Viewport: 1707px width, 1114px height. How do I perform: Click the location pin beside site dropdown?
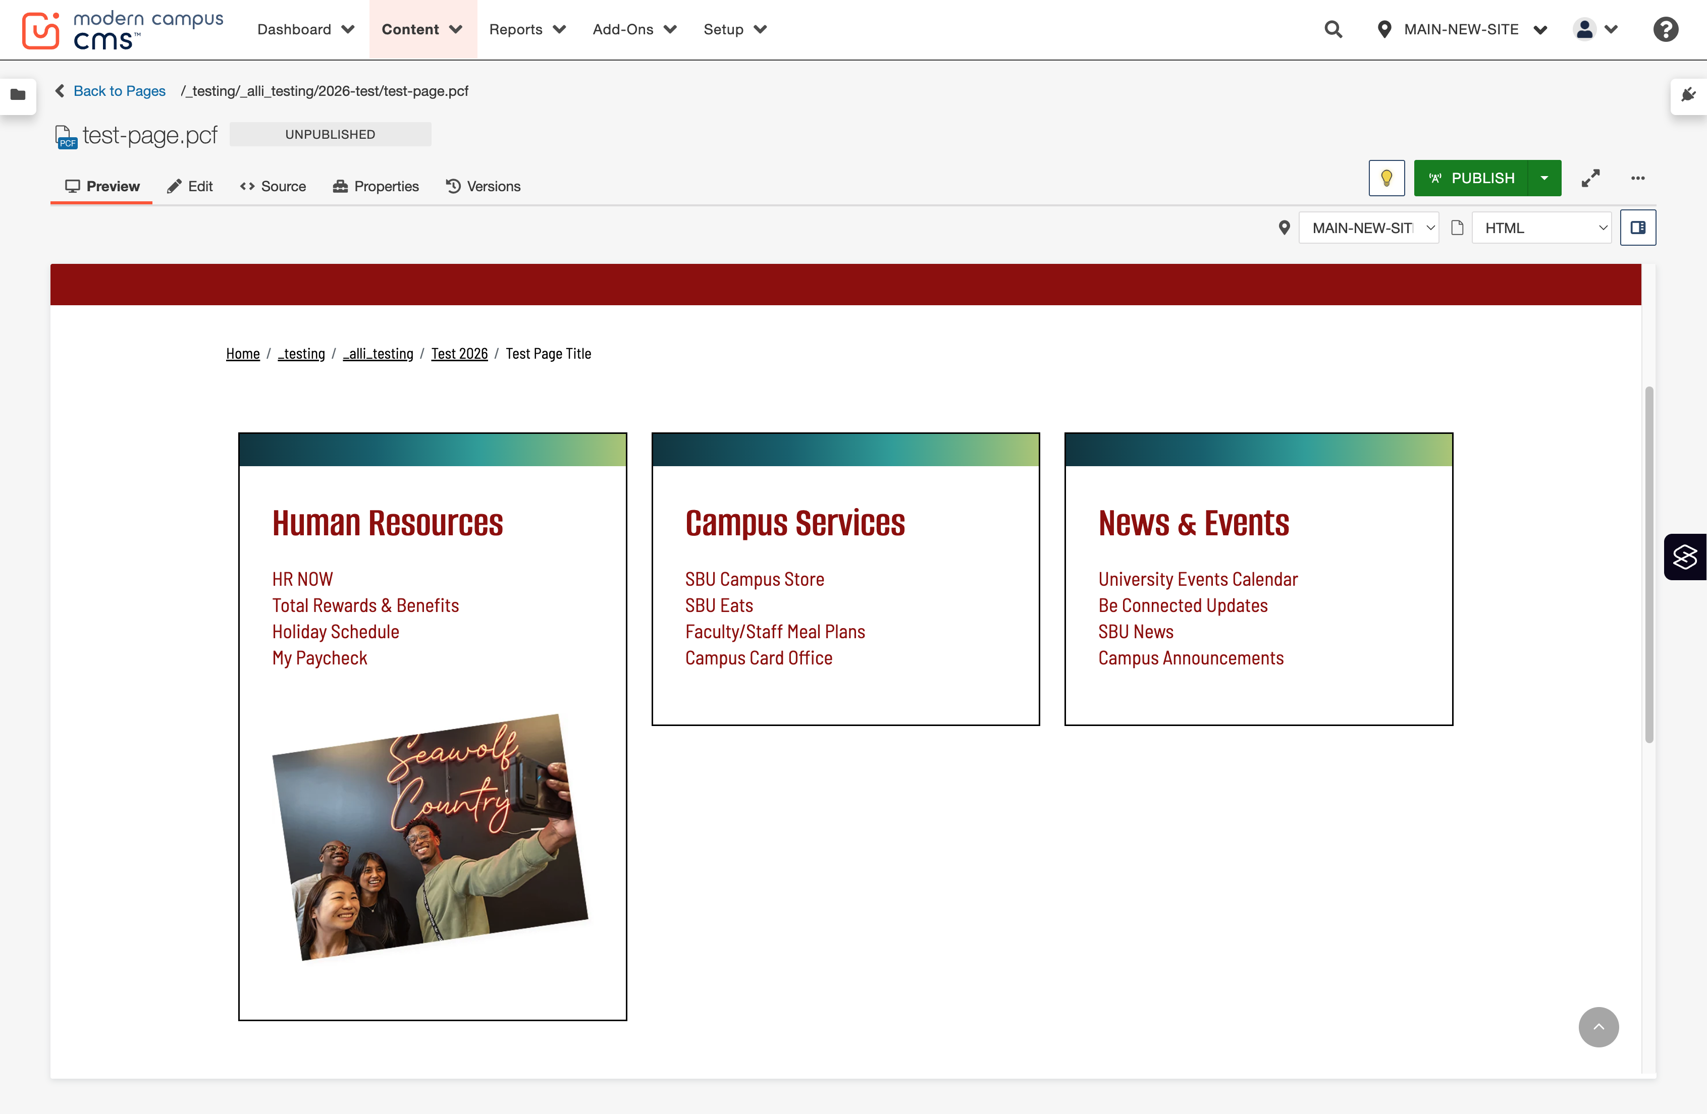(1284, 227)
